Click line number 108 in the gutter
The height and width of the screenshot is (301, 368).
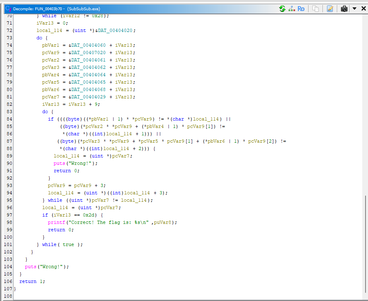point(8,296)
